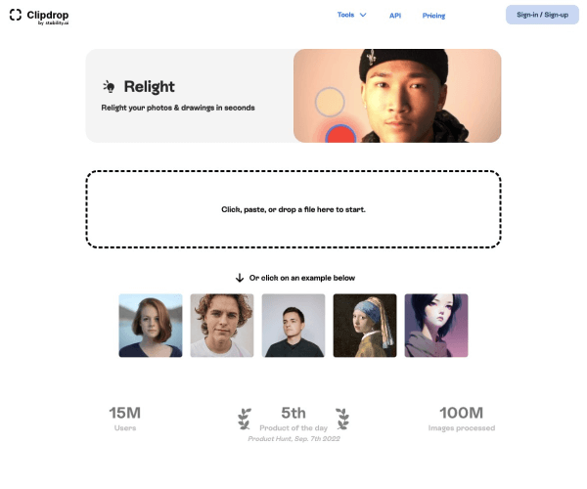
Task: Open the Tools menu
Action: [x=351, y=15]
